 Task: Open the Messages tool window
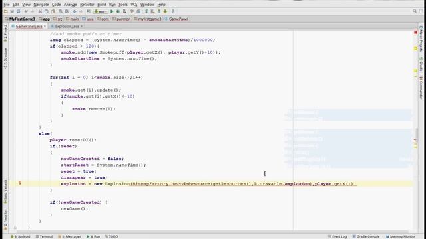[69, 236]
